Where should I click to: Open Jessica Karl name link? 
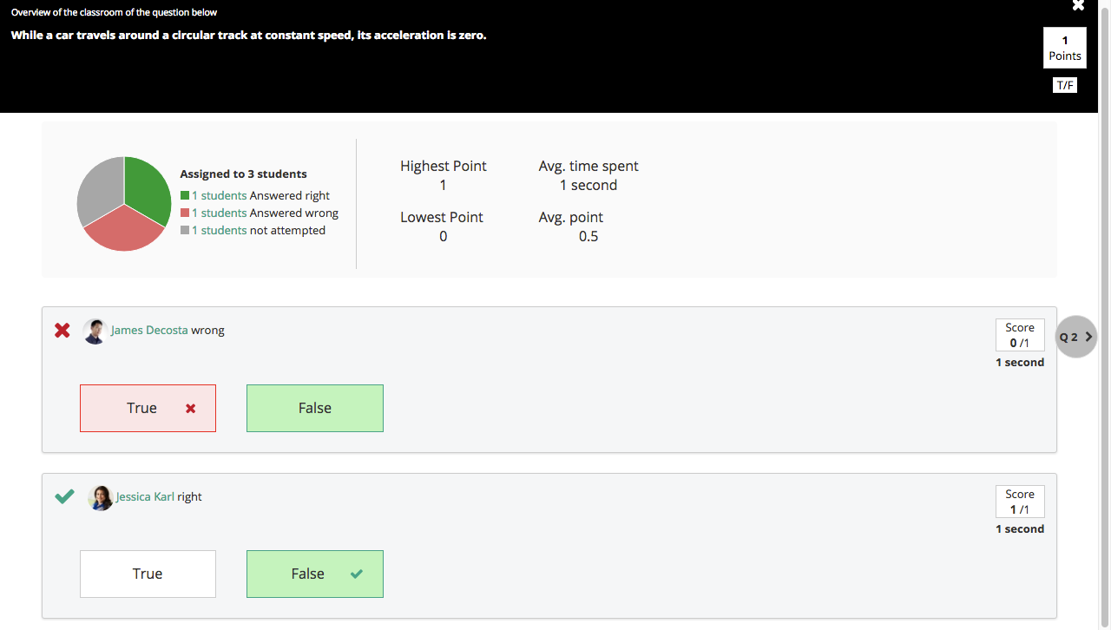coord(145,497)
